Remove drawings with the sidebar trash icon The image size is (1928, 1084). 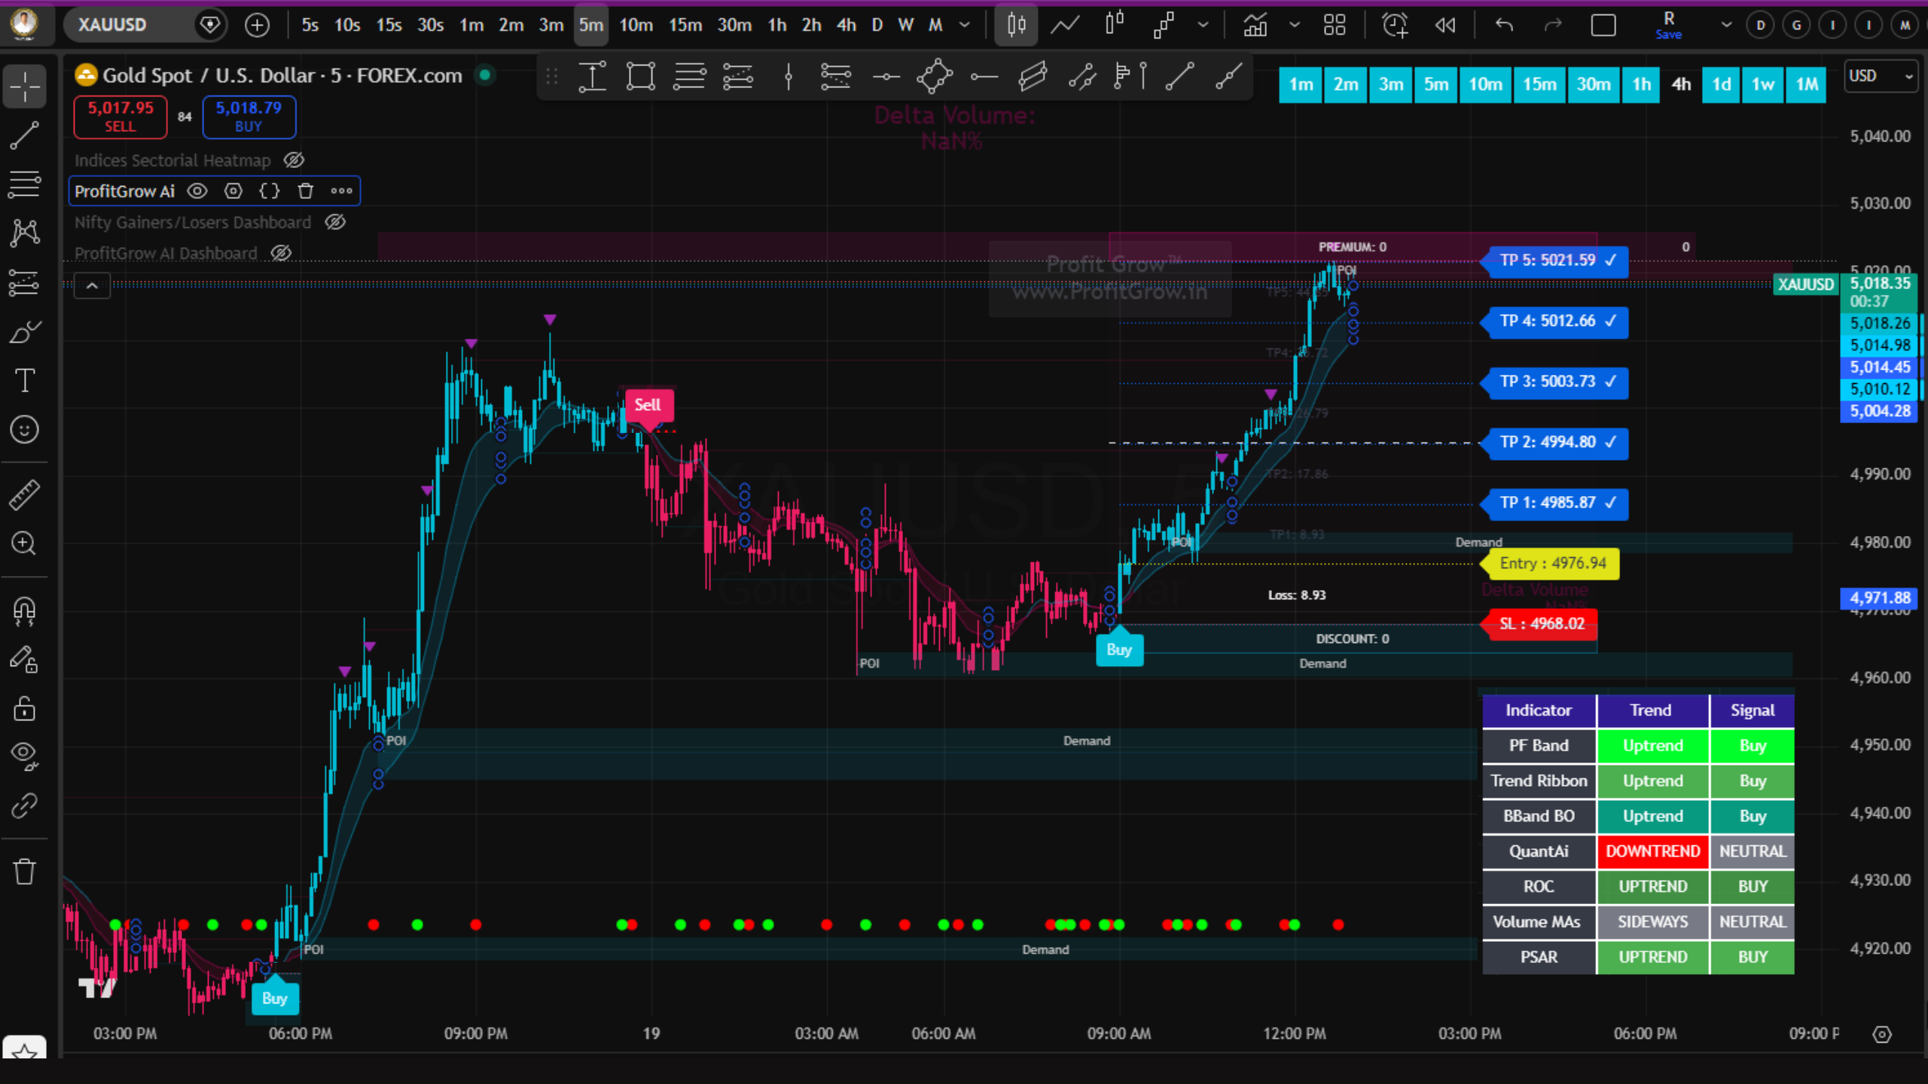(25, 872)
